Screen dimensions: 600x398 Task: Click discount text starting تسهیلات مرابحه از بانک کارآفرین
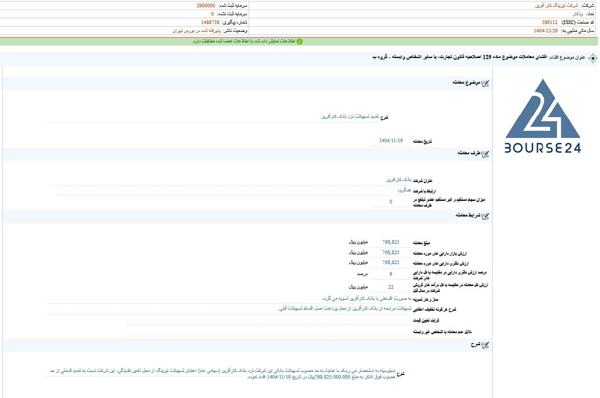(345, 308)
